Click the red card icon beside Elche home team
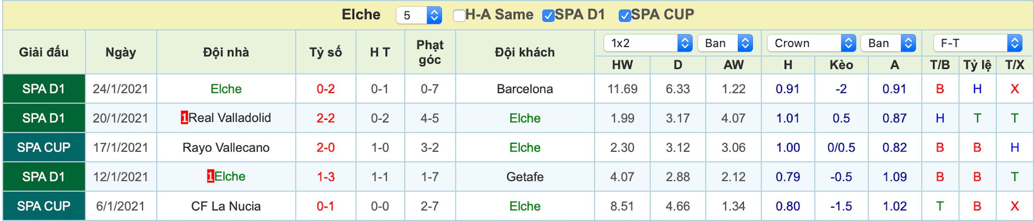 coord(210,176)
